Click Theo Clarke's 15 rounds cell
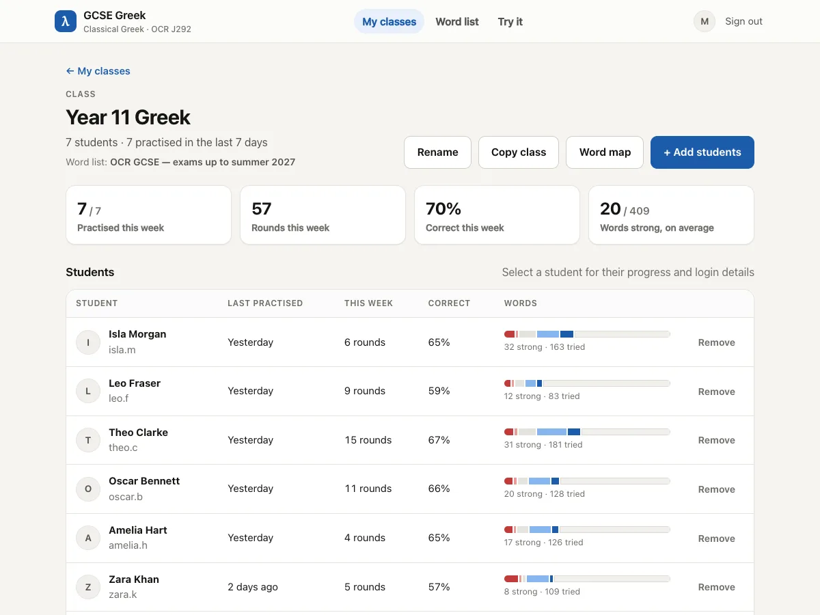The height and width of the screenshot is (615, 820). [x=368, y=440]
